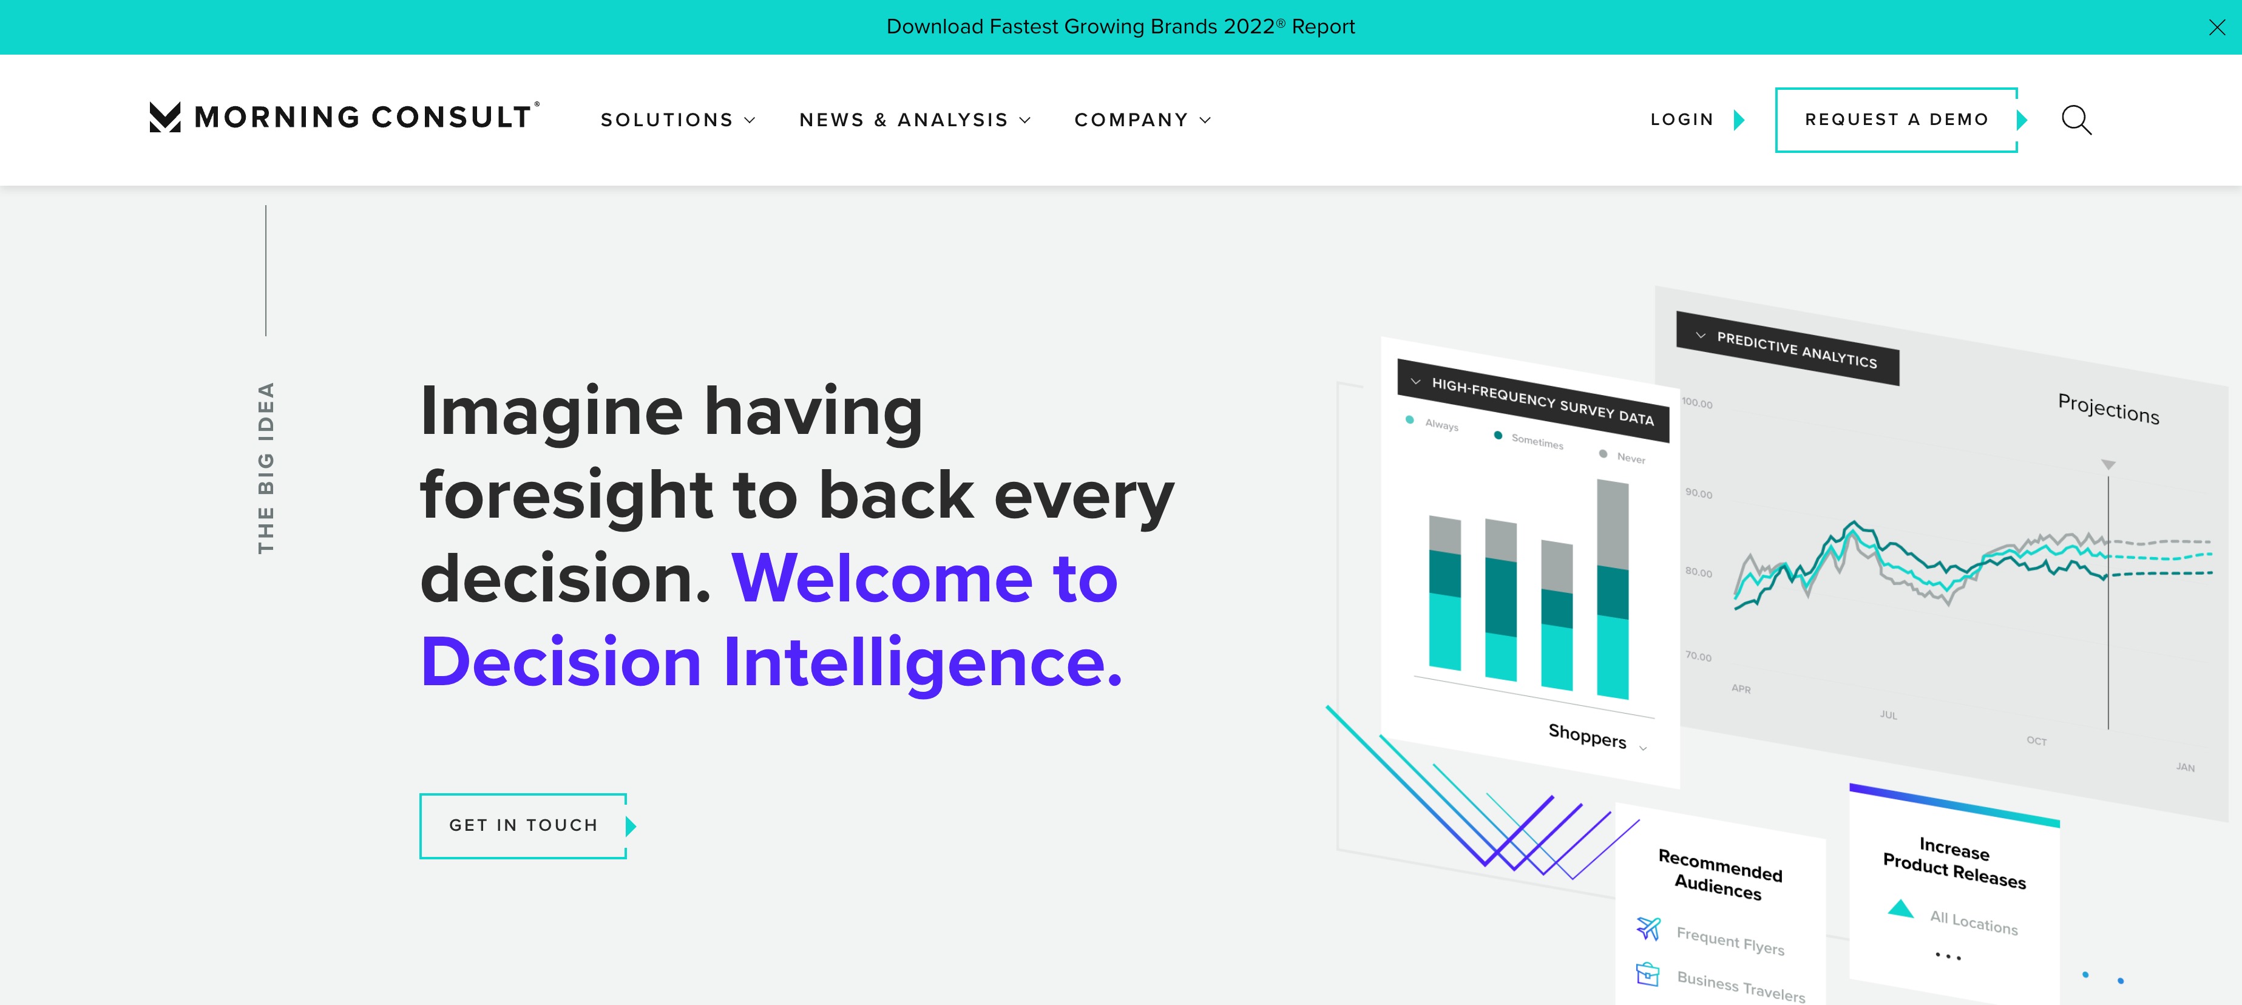
Task: Click the search icon
Action: 2076,120
